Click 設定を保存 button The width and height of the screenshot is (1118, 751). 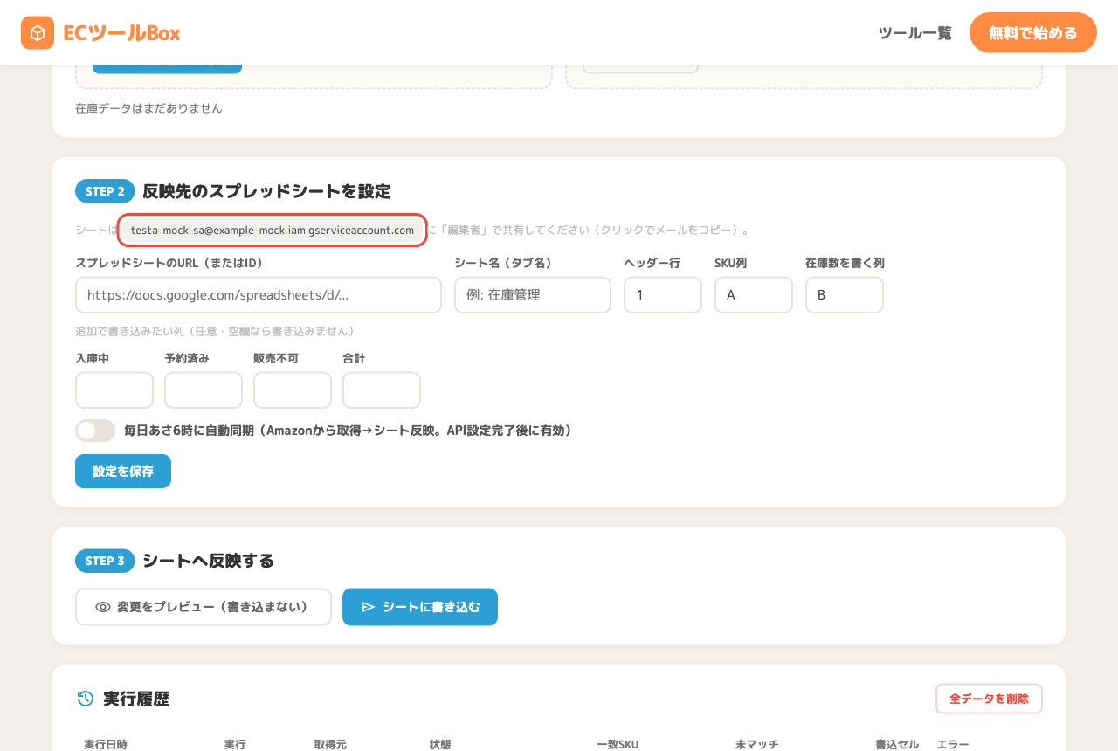(x=123, y=471)
